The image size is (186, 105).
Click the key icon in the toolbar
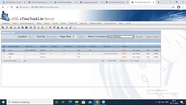[x=7, y=27]
